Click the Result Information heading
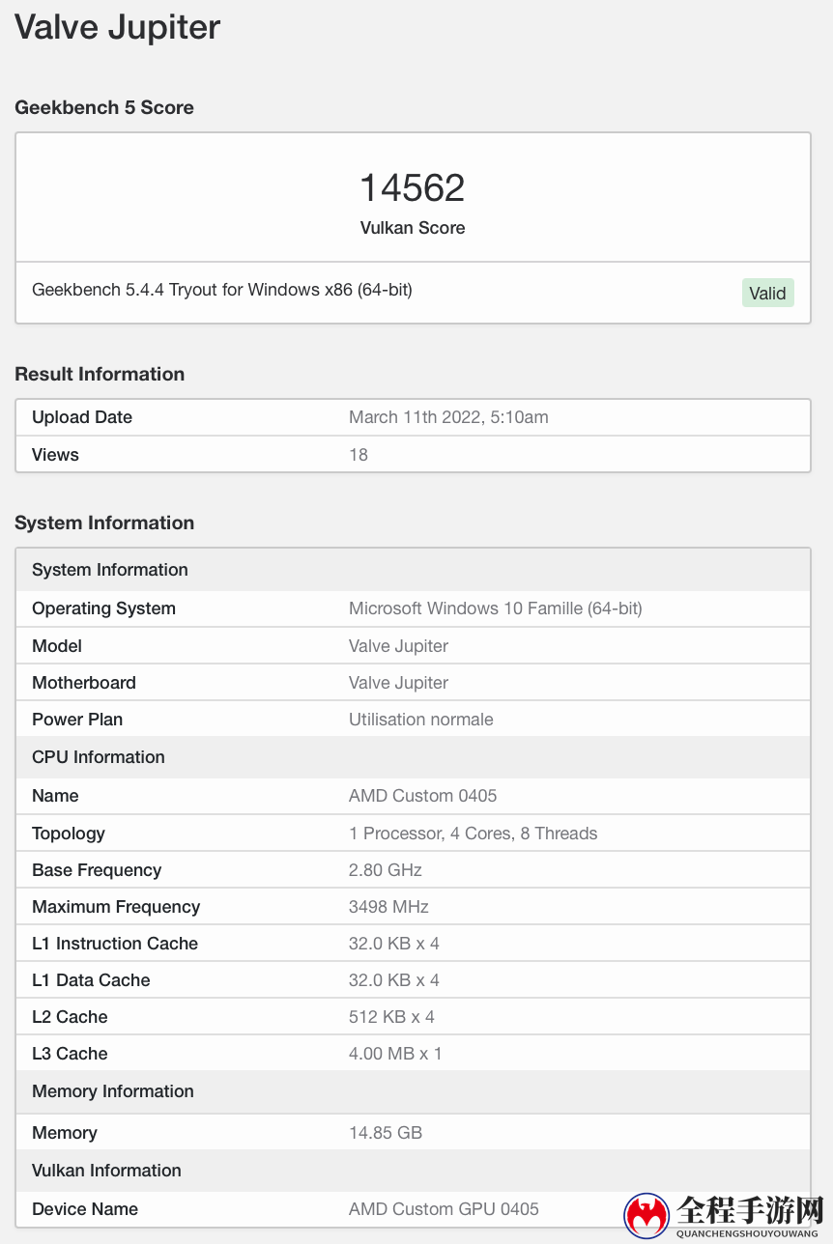 [100, 374]
